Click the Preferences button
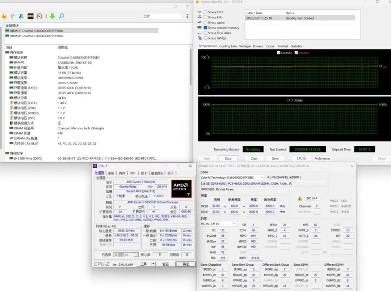 click(322, 158)
